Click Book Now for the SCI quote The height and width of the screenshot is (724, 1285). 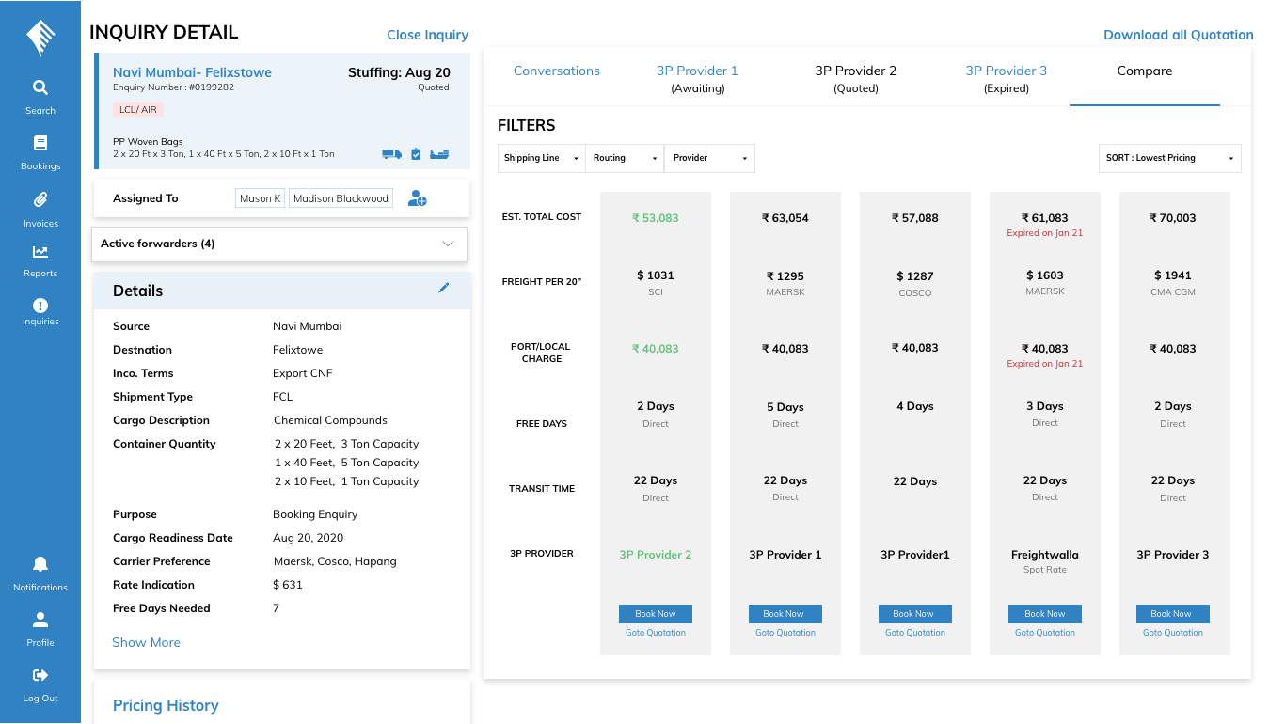tap(655, 614)
